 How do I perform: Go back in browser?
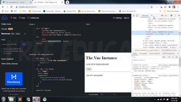[x=3, y=7]
